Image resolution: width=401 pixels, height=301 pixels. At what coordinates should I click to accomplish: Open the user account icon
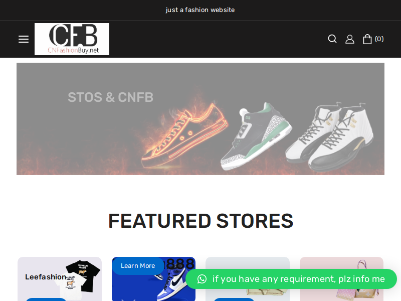coord(350,39)
